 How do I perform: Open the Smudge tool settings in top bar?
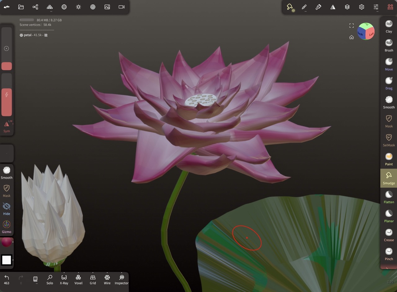pos(290,7)
